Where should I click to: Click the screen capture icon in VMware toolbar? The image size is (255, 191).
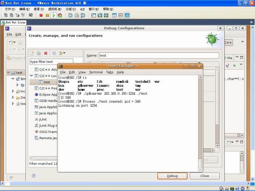[x=31, y=16]
